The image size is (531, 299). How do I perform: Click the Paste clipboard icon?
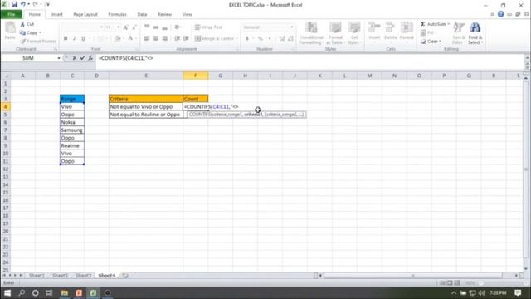(10, 27)
